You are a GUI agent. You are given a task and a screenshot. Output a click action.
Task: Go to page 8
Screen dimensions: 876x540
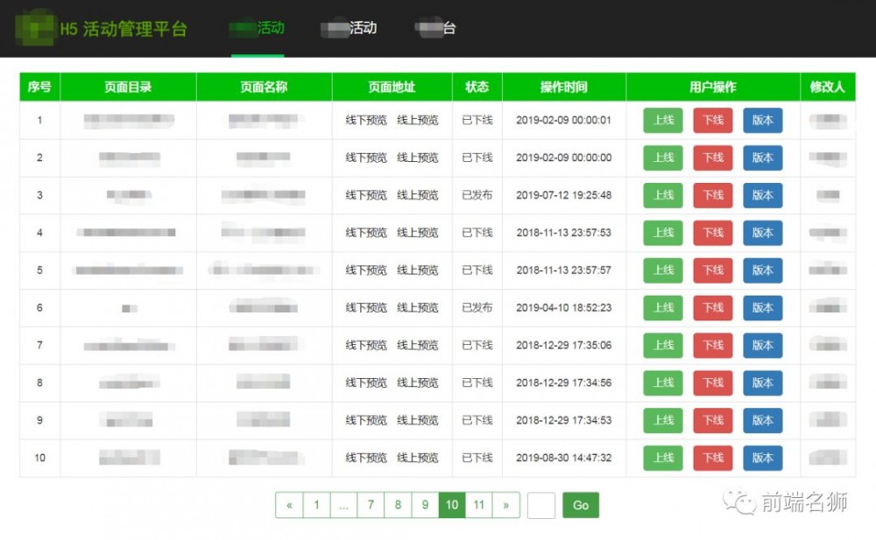pos(398,505)
